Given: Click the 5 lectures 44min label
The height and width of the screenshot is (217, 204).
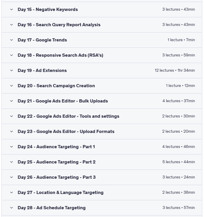Looking at the screenshot, I should pos(178,162).
